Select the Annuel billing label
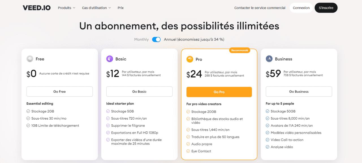 pyautogui.click(x=194, y=39)
